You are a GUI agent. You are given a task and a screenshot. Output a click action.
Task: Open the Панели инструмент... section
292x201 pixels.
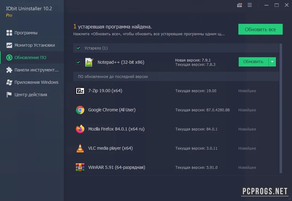32,70
